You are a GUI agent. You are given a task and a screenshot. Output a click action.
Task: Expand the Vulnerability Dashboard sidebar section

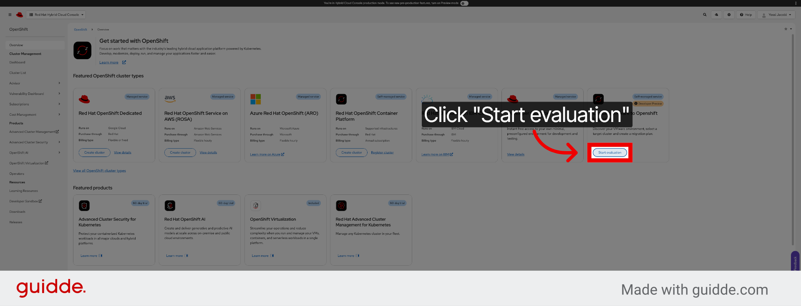click(35, 94)
